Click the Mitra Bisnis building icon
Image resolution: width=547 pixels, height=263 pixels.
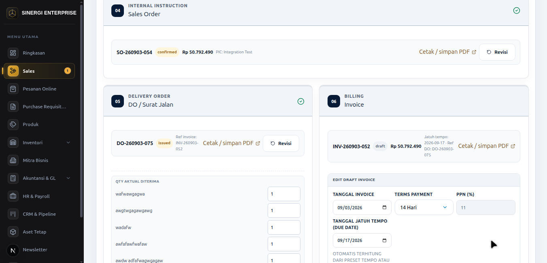(x=13, y=160)
